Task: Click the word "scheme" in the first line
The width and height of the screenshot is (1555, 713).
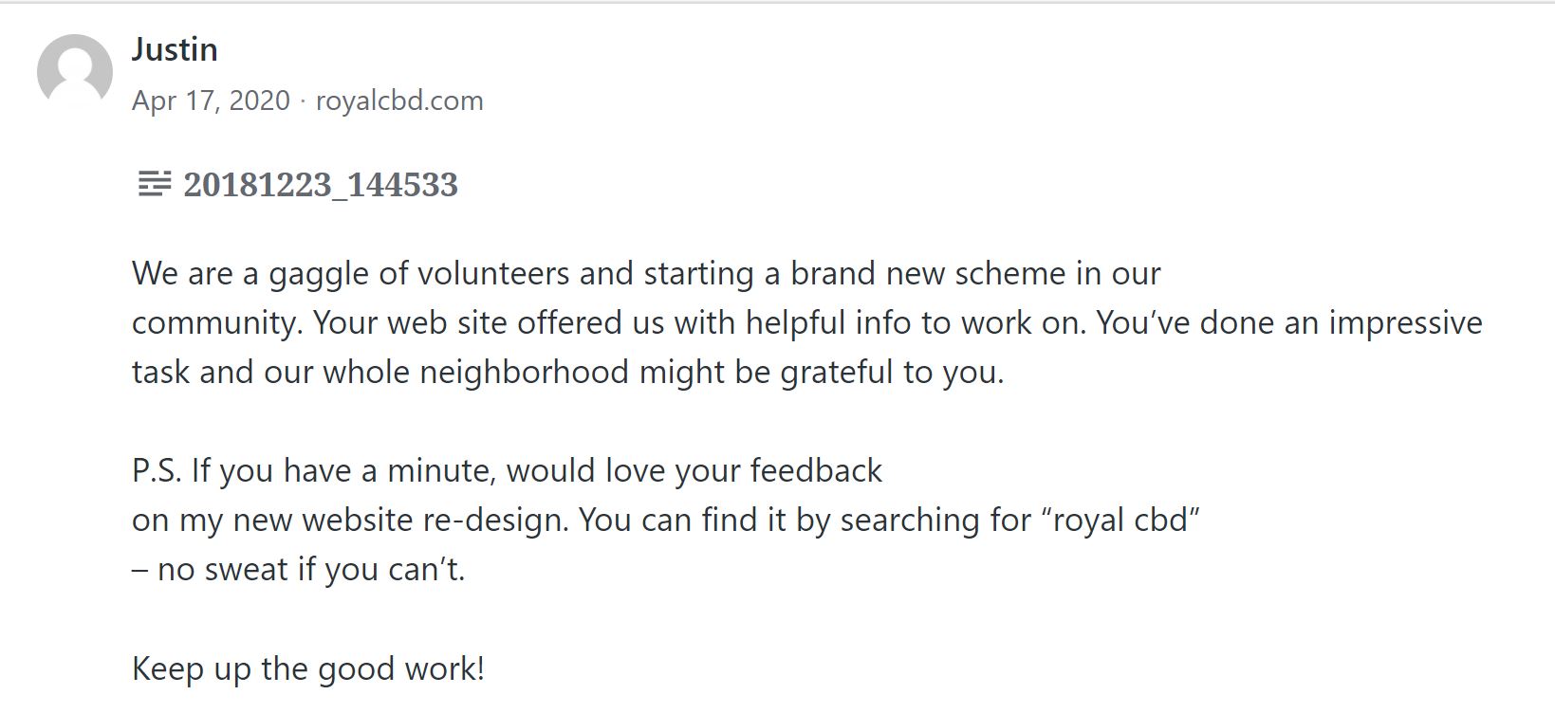Action: [1009, 273]
